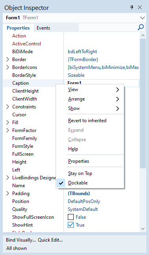149x255 pixels.
Task: Uncheck the Dockable menu option
Action: 90,183
